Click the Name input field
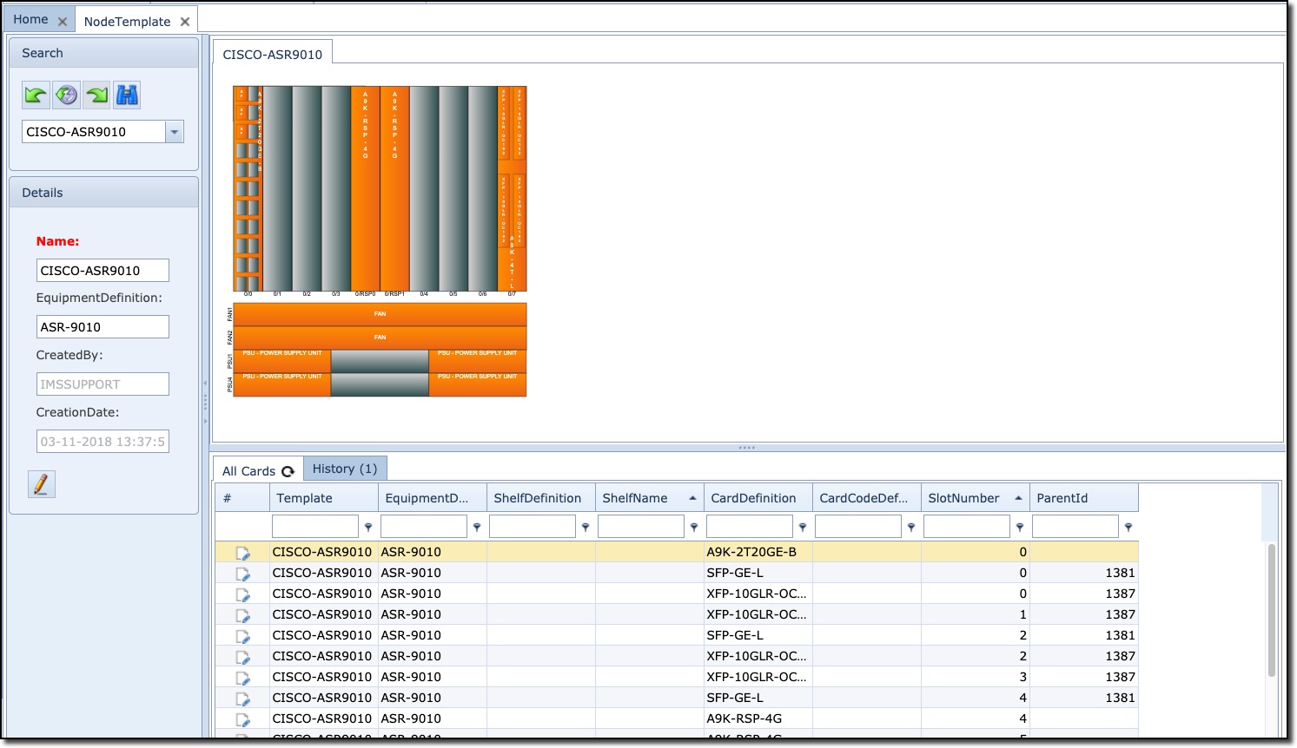Image resolution: width=1297 pixels, height=748 pixels. 103,271
